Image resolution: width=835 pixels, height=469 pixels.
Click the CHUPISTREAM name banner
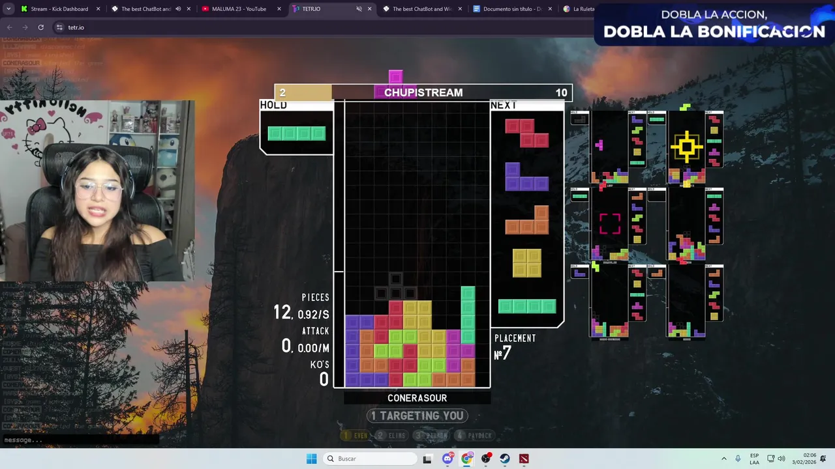(423, 92)
